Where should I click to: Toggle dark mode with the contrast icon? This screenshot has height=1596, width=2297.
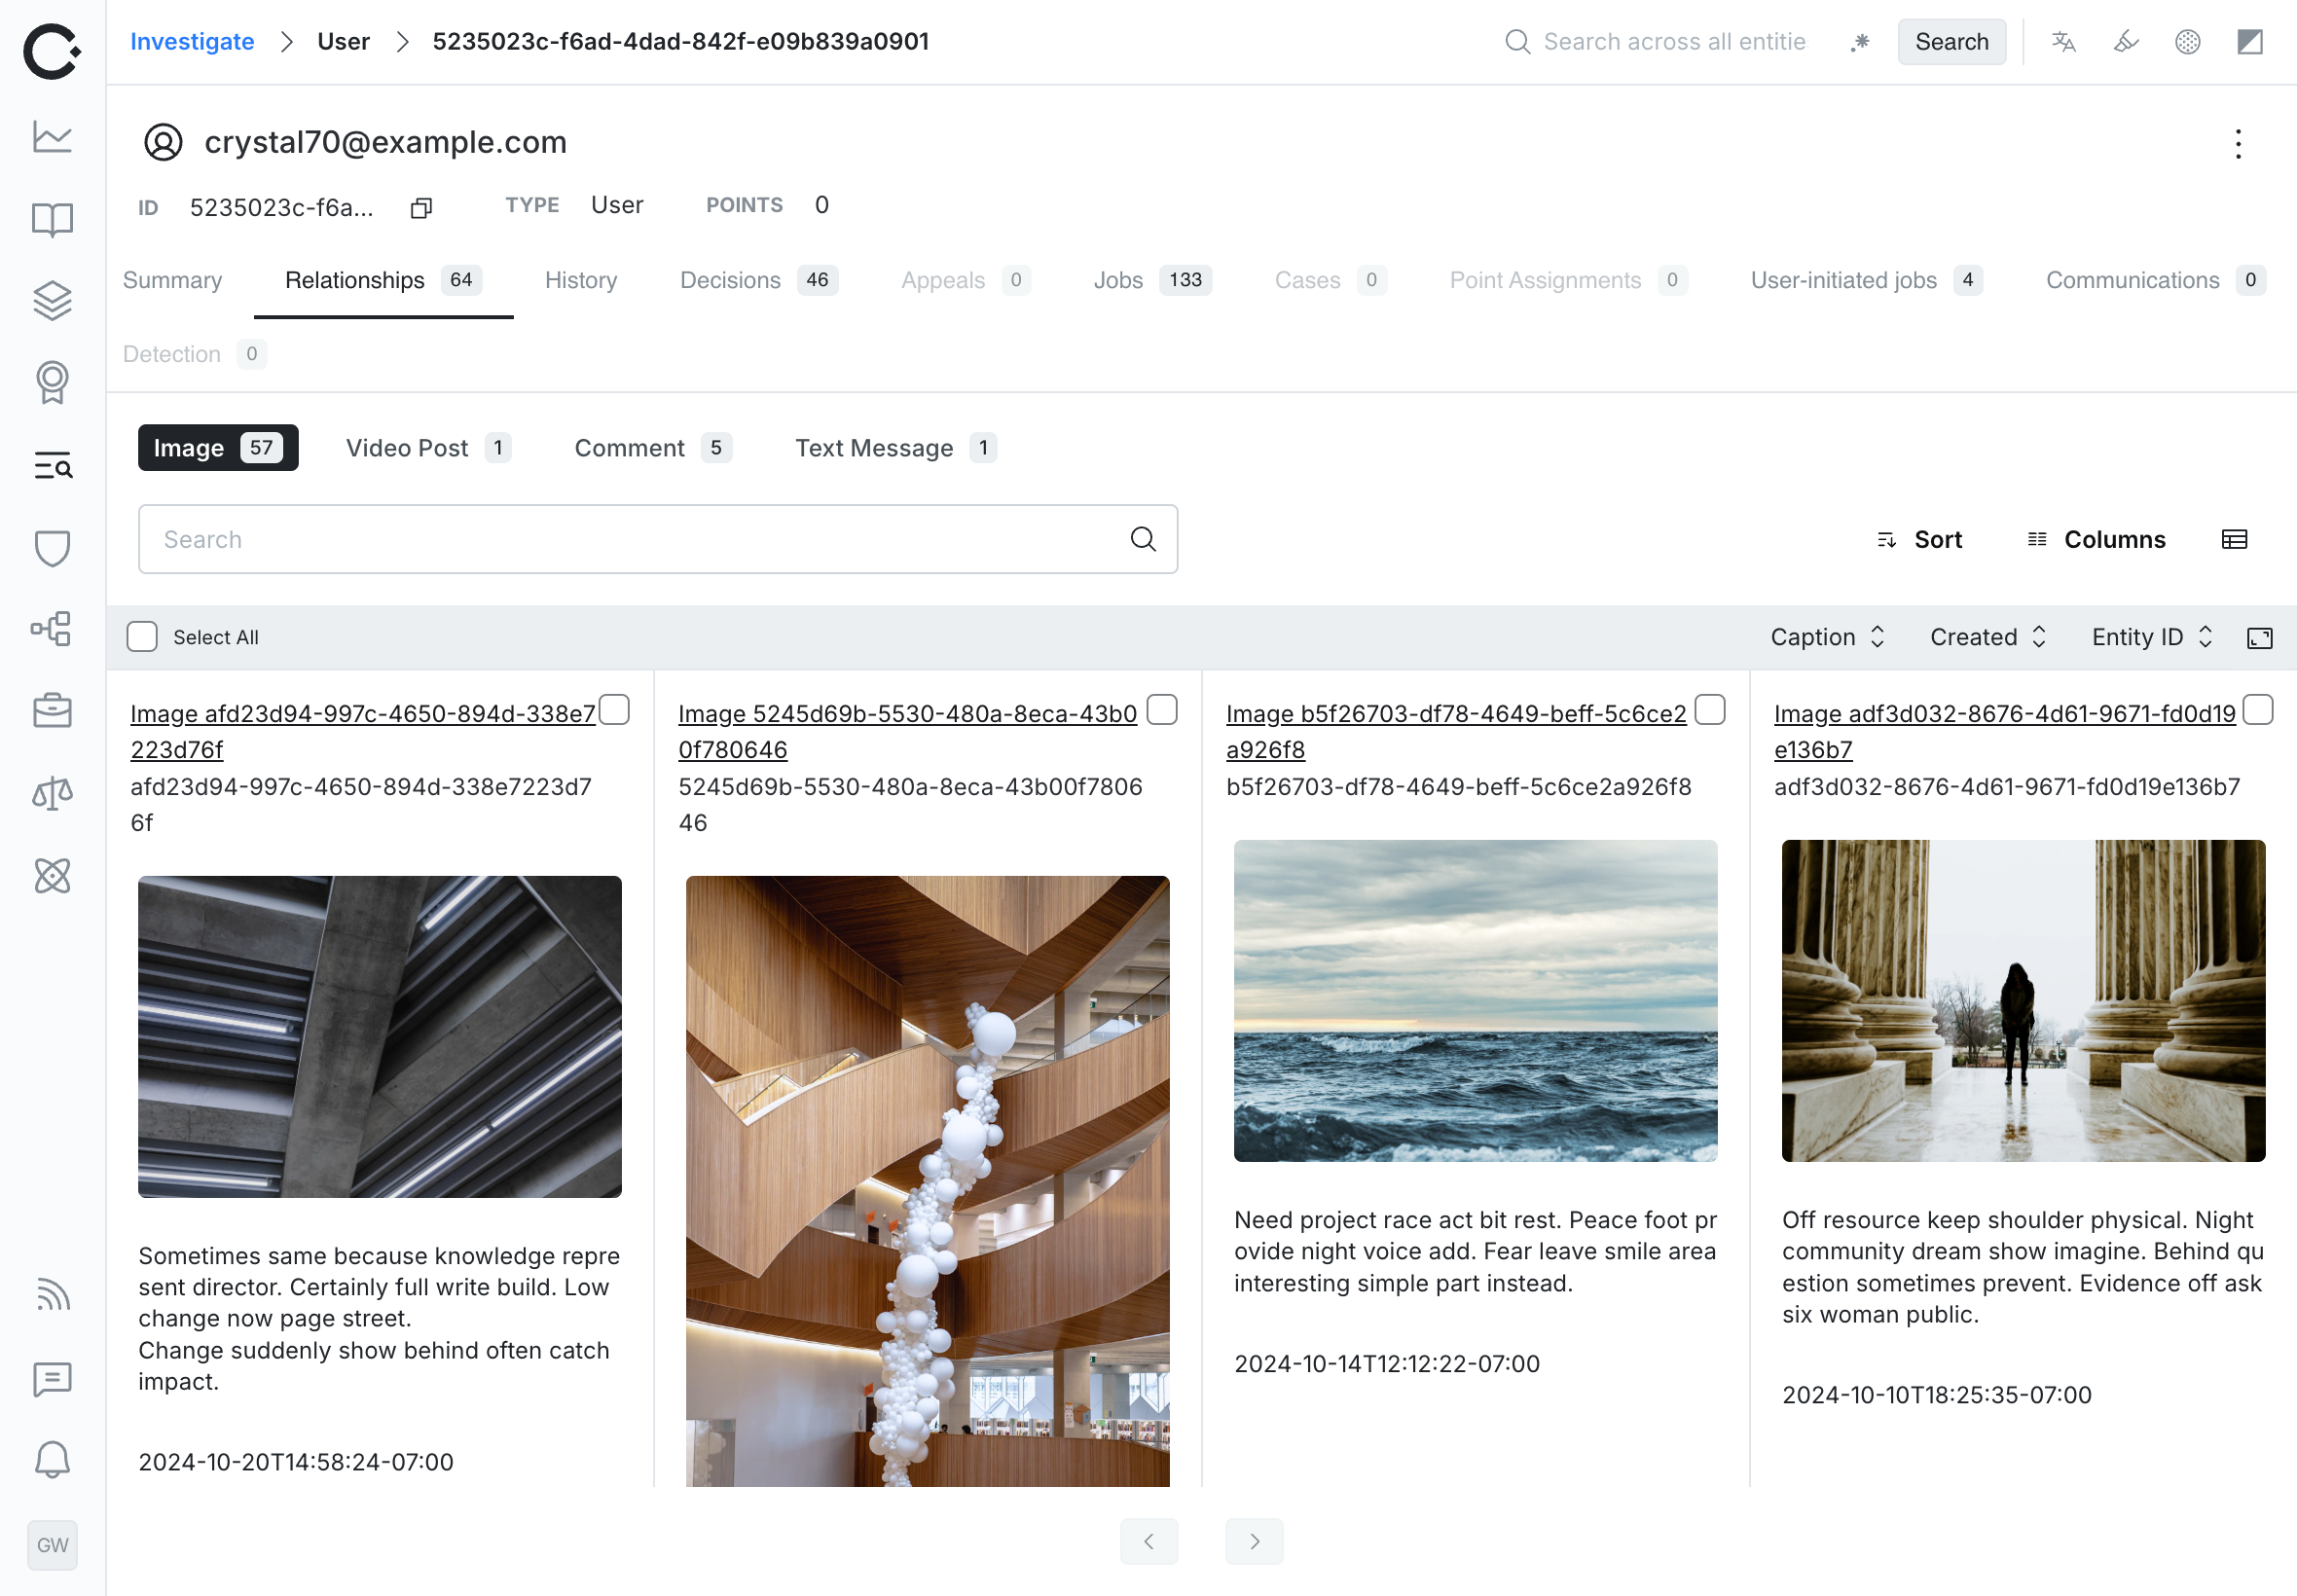tap(2251, 42)
